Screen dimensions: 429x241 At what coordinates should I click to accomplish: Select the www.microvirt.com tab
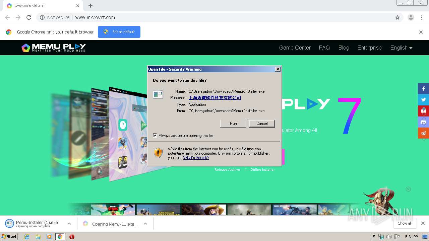[x=43, y=6]
